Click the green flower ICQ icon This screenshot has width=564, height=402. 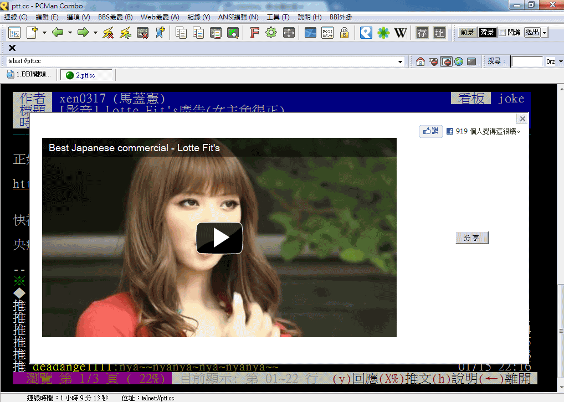(383, 33)
